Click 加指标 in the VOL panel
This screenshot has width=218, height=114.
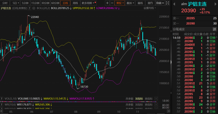(x=139, y=98)
